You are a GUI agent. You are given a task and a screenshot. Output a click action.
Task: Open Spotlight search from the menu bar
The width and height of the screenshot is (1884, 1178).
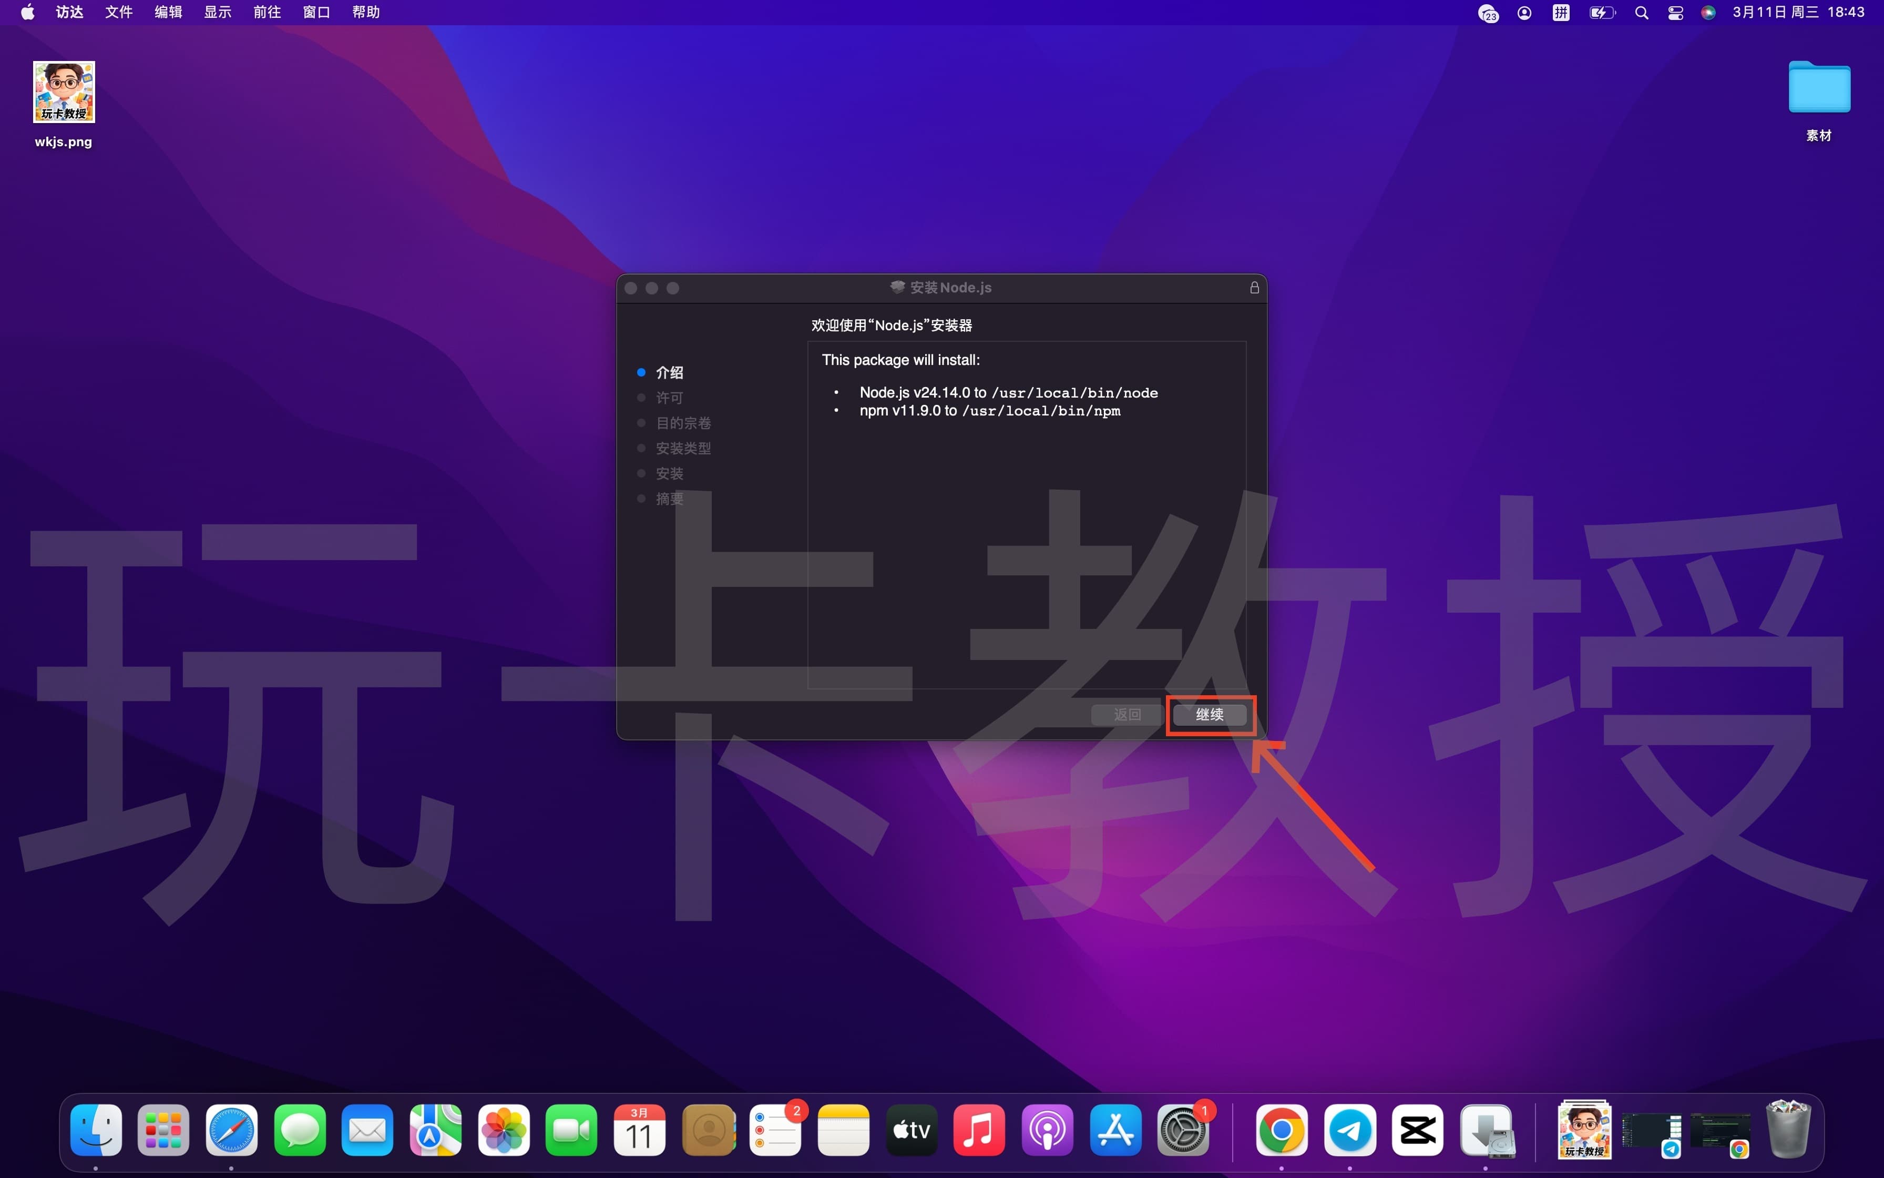[x=1641, y=13]
